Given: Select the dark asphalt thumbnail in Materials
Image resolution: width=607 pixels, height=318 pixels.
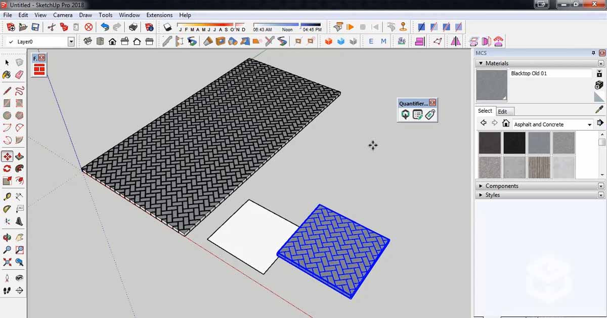Looking at the screenshot, I should (x=514, y=142).
